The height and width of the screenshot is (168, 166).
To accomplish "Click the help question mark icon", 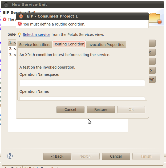I will [x=10, y=156].
